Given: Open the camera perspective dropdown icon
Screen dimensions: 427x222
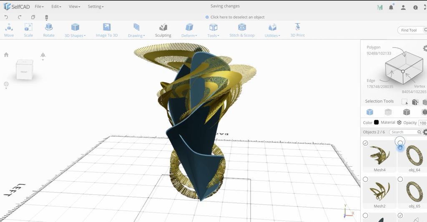Looking at the screenshot, I should click(x=43, y=56).
